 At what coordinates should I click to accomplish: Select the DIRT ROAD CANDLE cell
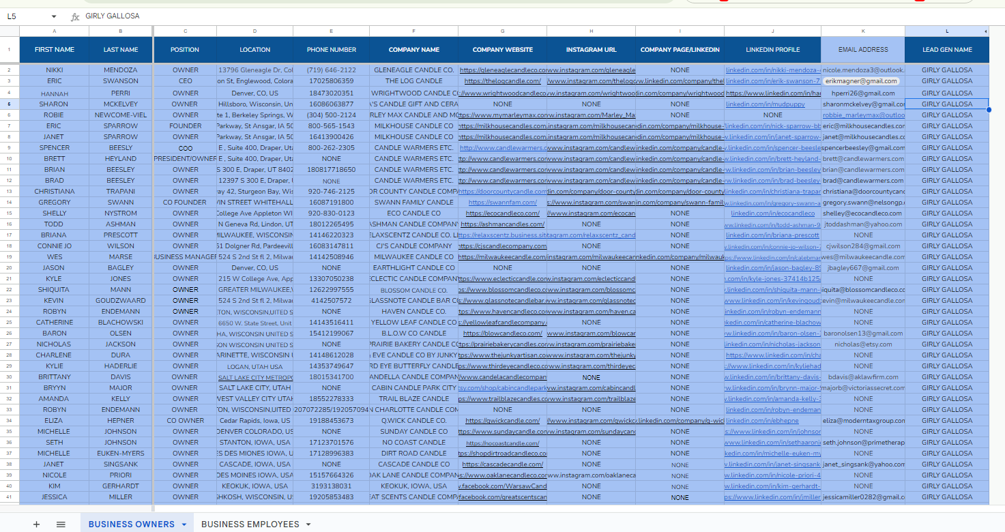pos(414,454)
